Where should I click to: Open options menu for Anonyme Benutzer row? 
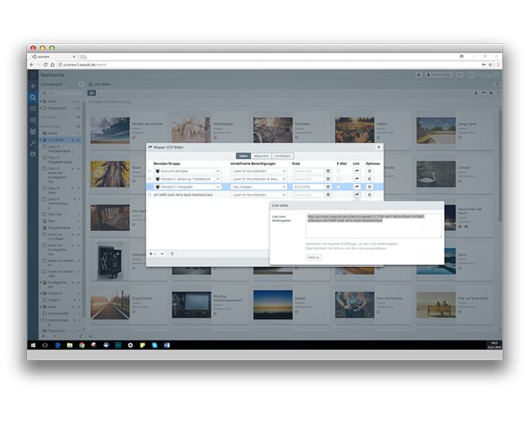pyautogui.click(x=370, y=171)
